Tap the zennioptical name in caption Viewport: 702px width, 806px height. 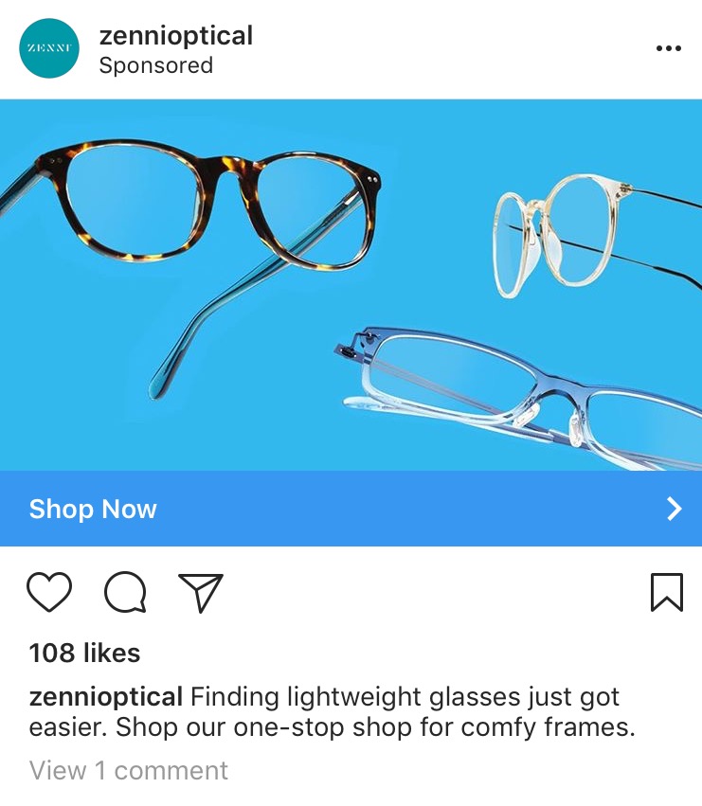(x=106, y=697)
